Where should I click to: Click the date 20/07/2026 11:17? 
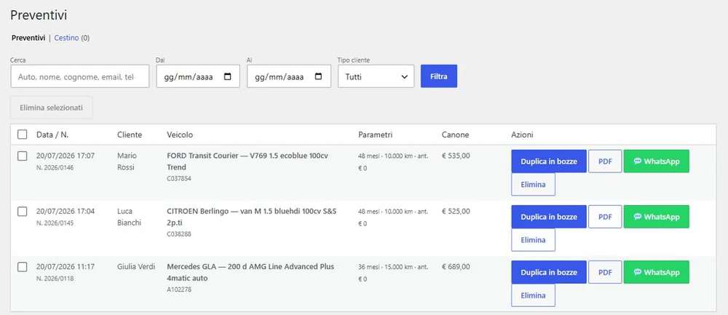tap(66, 267)
